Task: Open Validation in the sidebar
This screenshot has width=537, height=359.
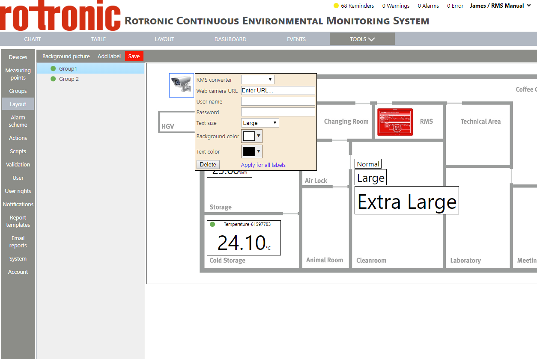Action: (18, 164)
